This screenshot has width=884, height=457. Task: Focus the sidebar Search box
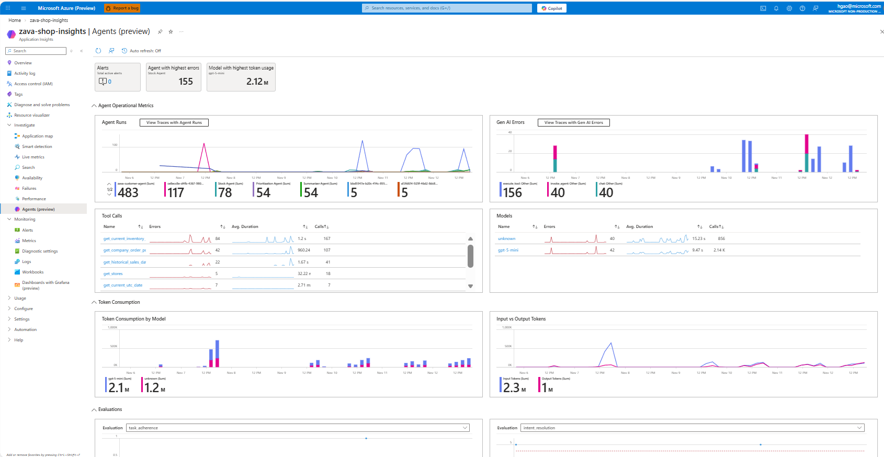coord(36,51)
